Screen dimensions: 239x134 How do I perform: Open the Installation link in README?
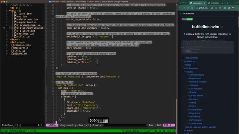190,61
